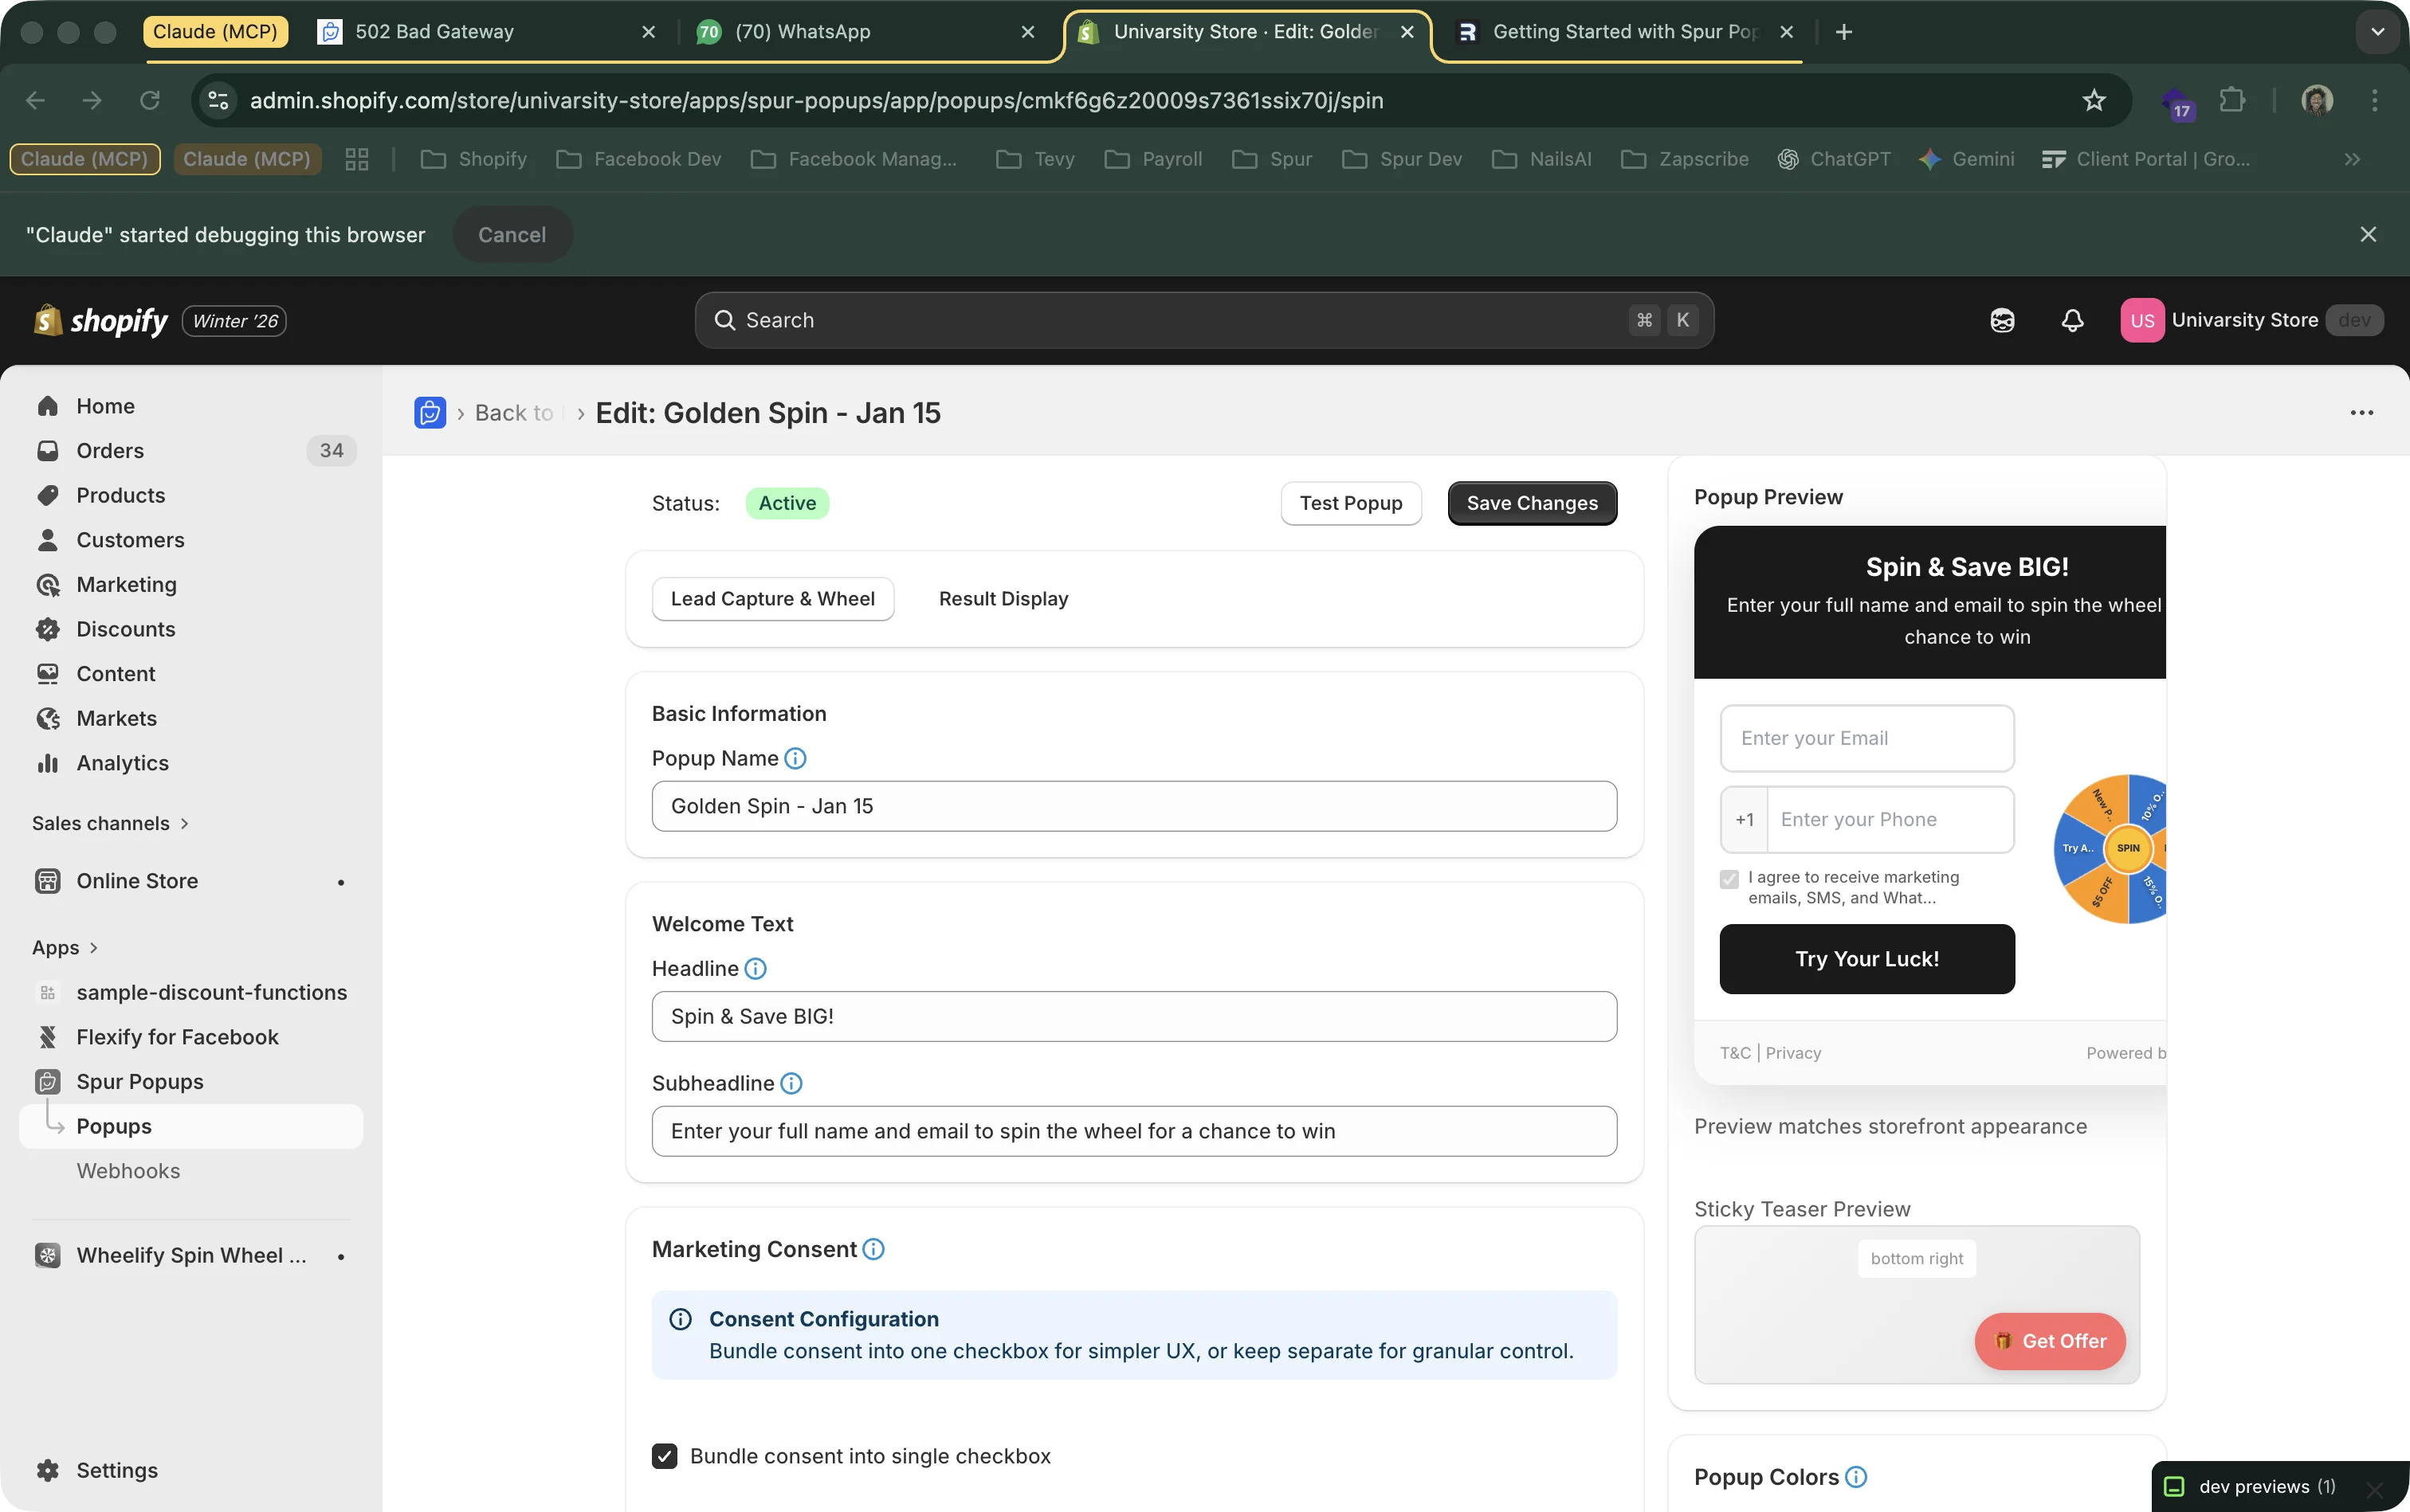The height and width of the screenshot is (1512, 2410).
Task: Open the Shopify notifications bell
Action: [x=2072, y=320]
